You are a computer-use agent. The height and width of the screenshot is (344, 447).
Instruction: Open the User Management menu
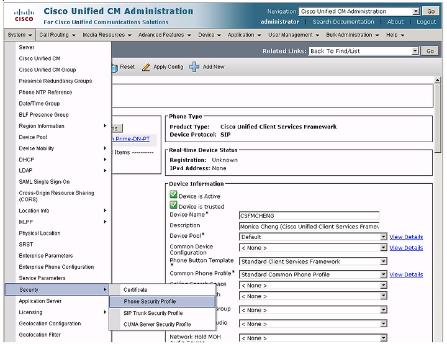coord(294,35)
